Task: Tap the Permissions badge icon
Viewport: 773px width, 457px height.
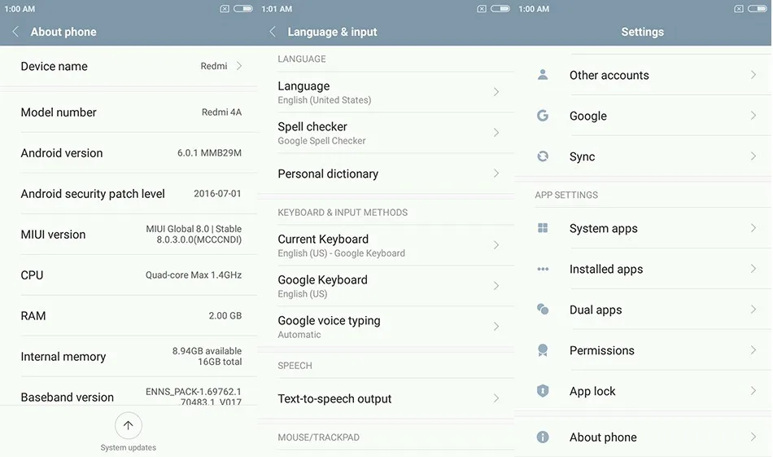Action: 543,350
